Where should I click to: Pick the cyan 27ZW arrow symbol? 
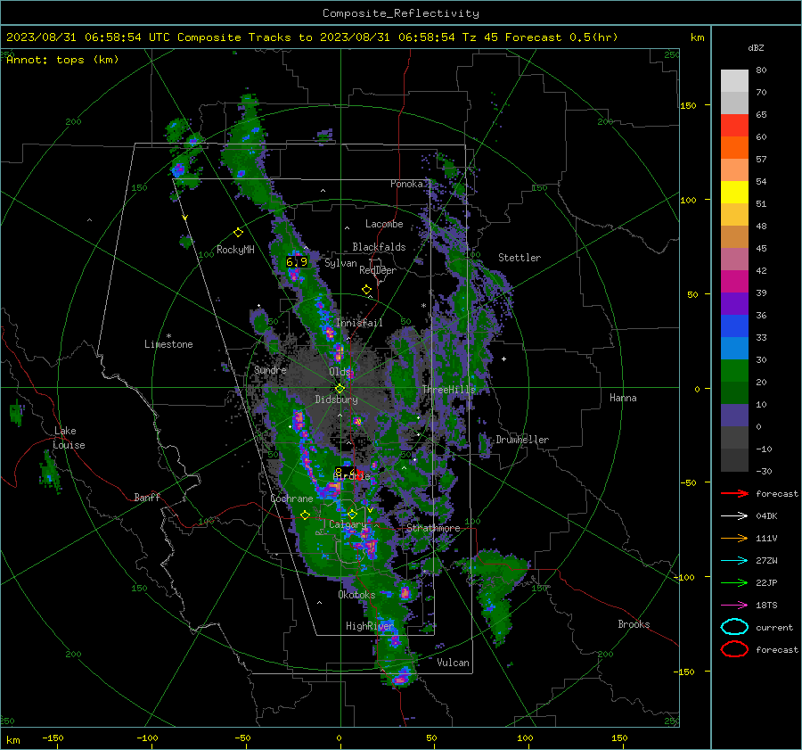(x=734, y=561)
